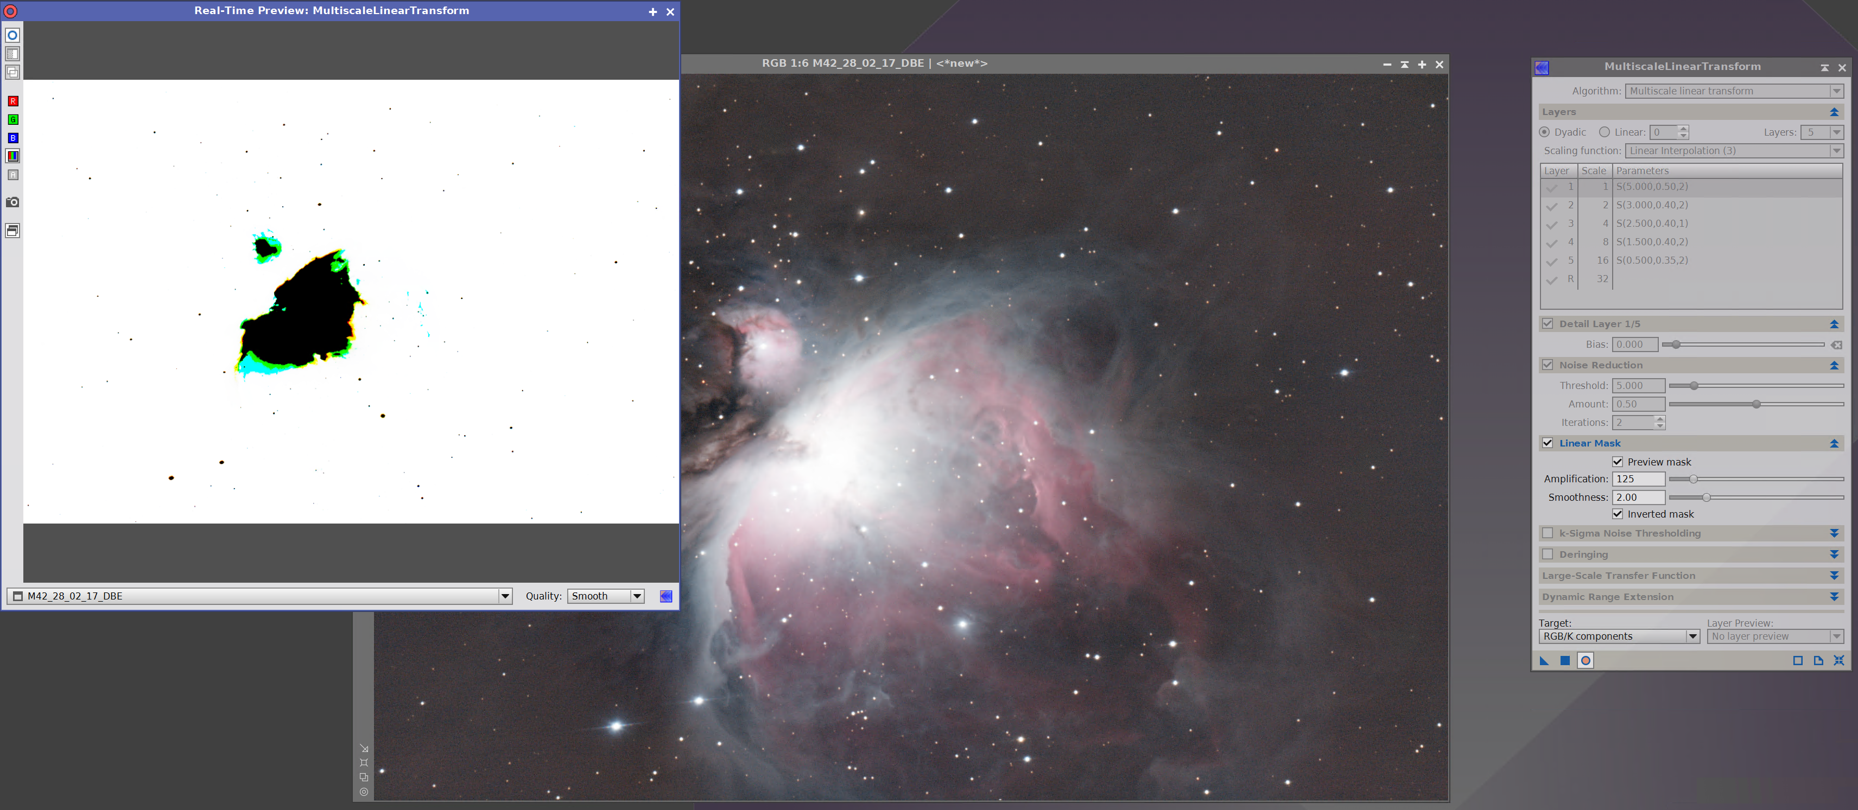The image size is (1858, 810).
Task: Toggle the Detail Layer 1/5 checkbox
Action: [1547, 323]
